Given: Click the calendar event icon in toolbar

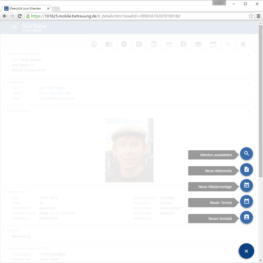Looking at the screenshot, I should (154, 44).
